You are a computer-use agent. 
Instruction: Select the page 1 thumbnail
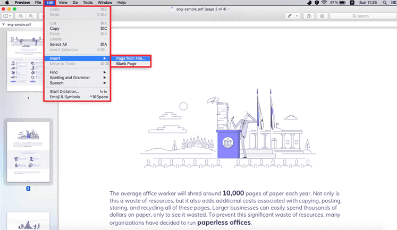(x=25, y=62)
